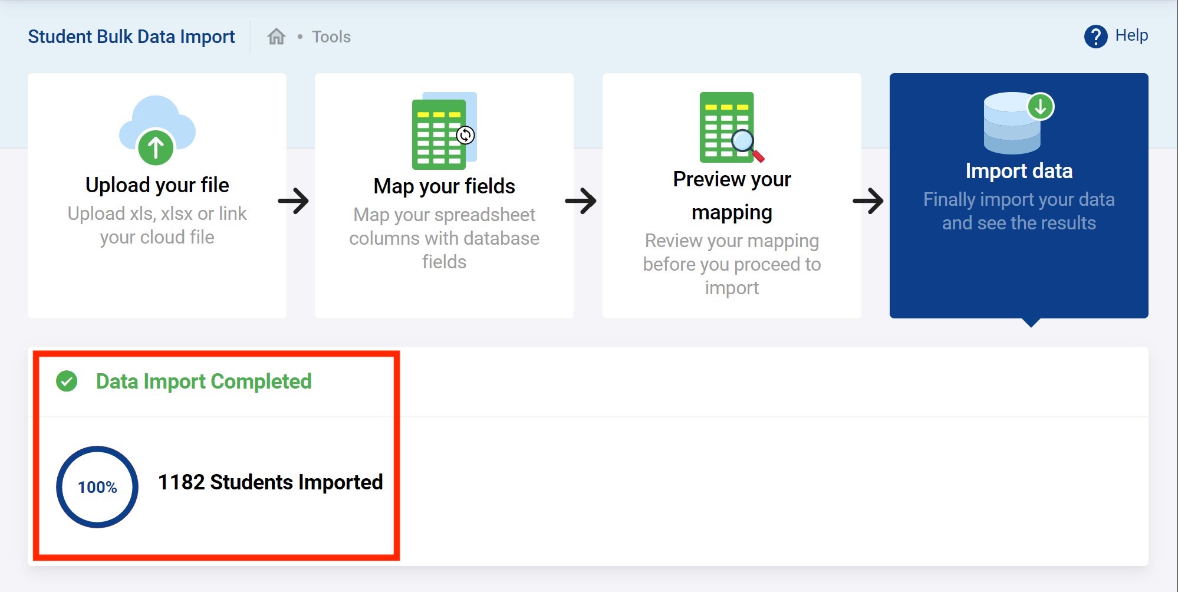This screenshot has width=1178, height=592.
Task: Click the cloud upload icon
Action: point(157,130)
